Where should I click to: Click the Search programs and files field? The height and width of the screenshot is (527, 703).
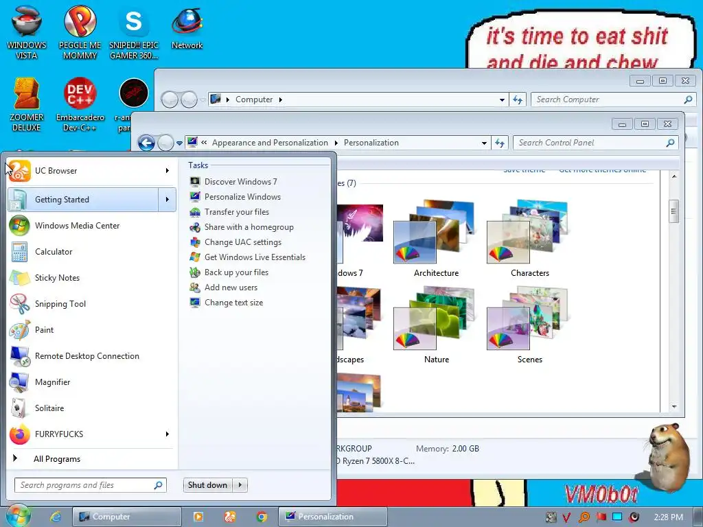91,485
